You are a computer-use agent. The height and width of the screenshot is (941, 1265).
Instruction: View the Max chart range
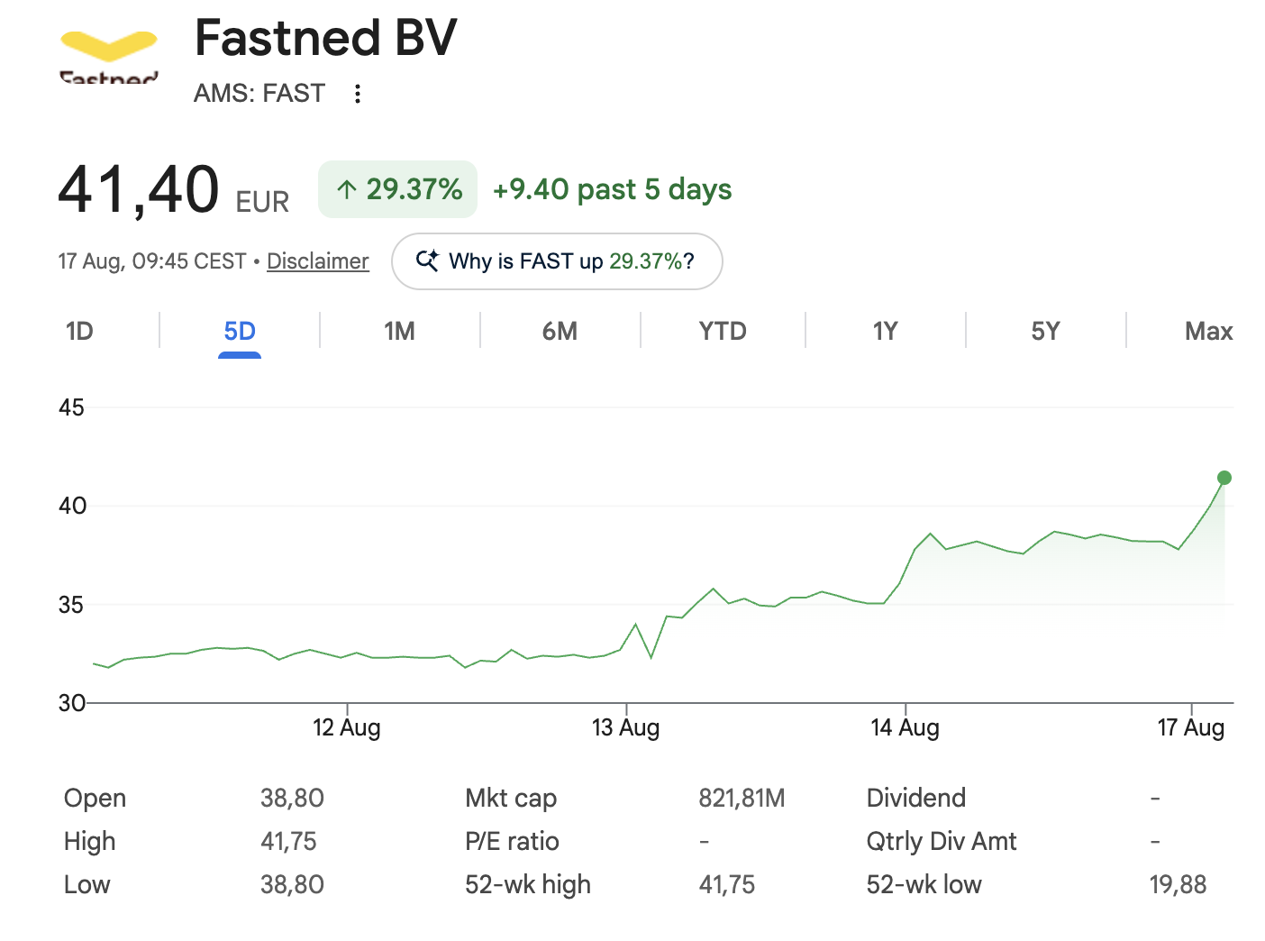[x=1208, y=332]
